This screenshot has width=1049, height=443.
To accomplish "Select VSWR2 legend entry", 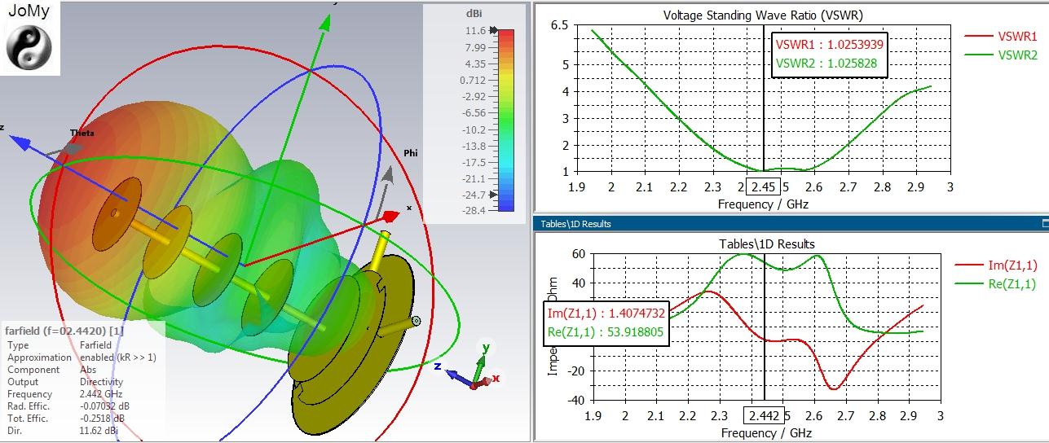I will [1000, 55].
